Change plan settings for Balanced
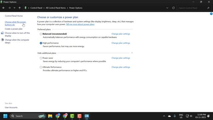This screenshot has height=120, width=213. 121,34
